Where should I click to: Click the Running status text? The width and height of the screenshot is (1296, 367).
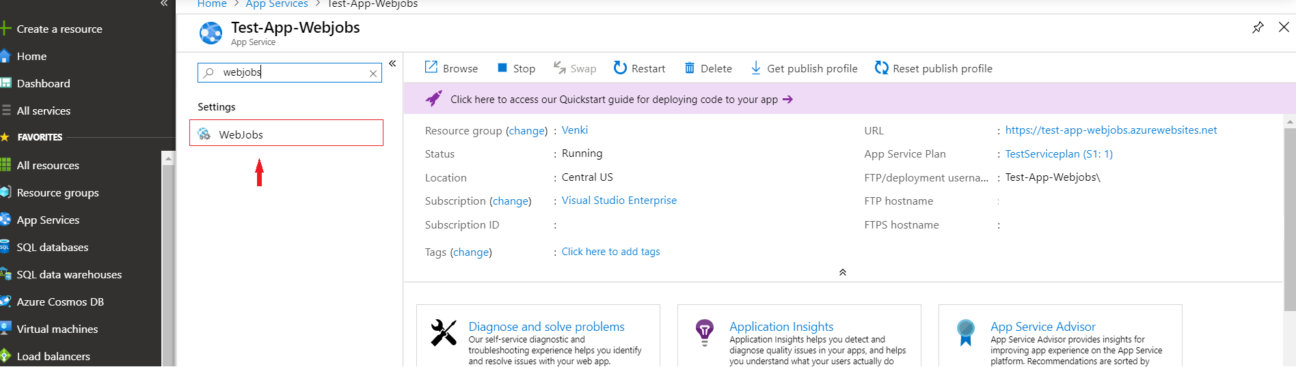coord(582,153)
